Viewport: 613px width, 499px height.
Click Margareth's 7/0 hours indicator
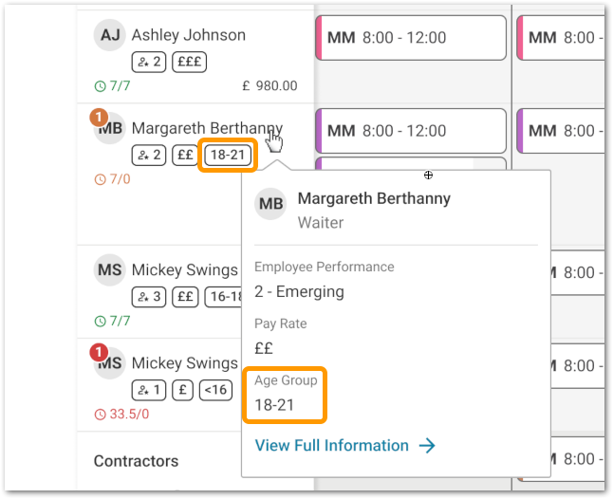(112, 179)
